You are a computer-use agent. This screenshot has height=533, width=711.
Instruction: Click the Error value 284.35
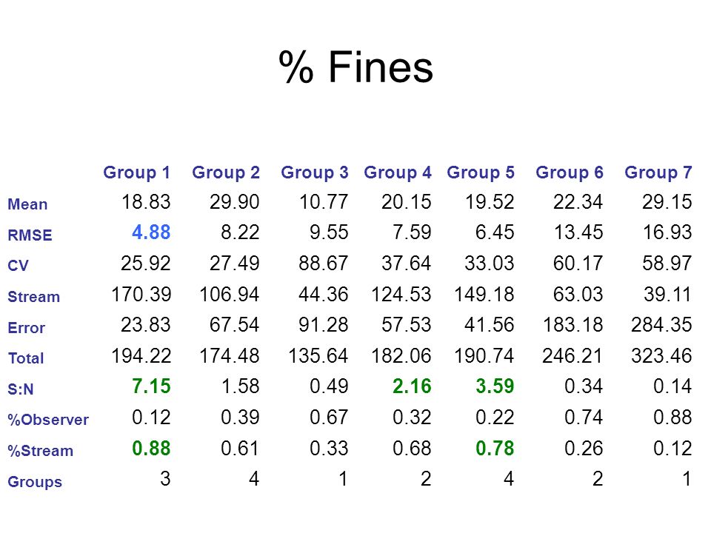661,325
